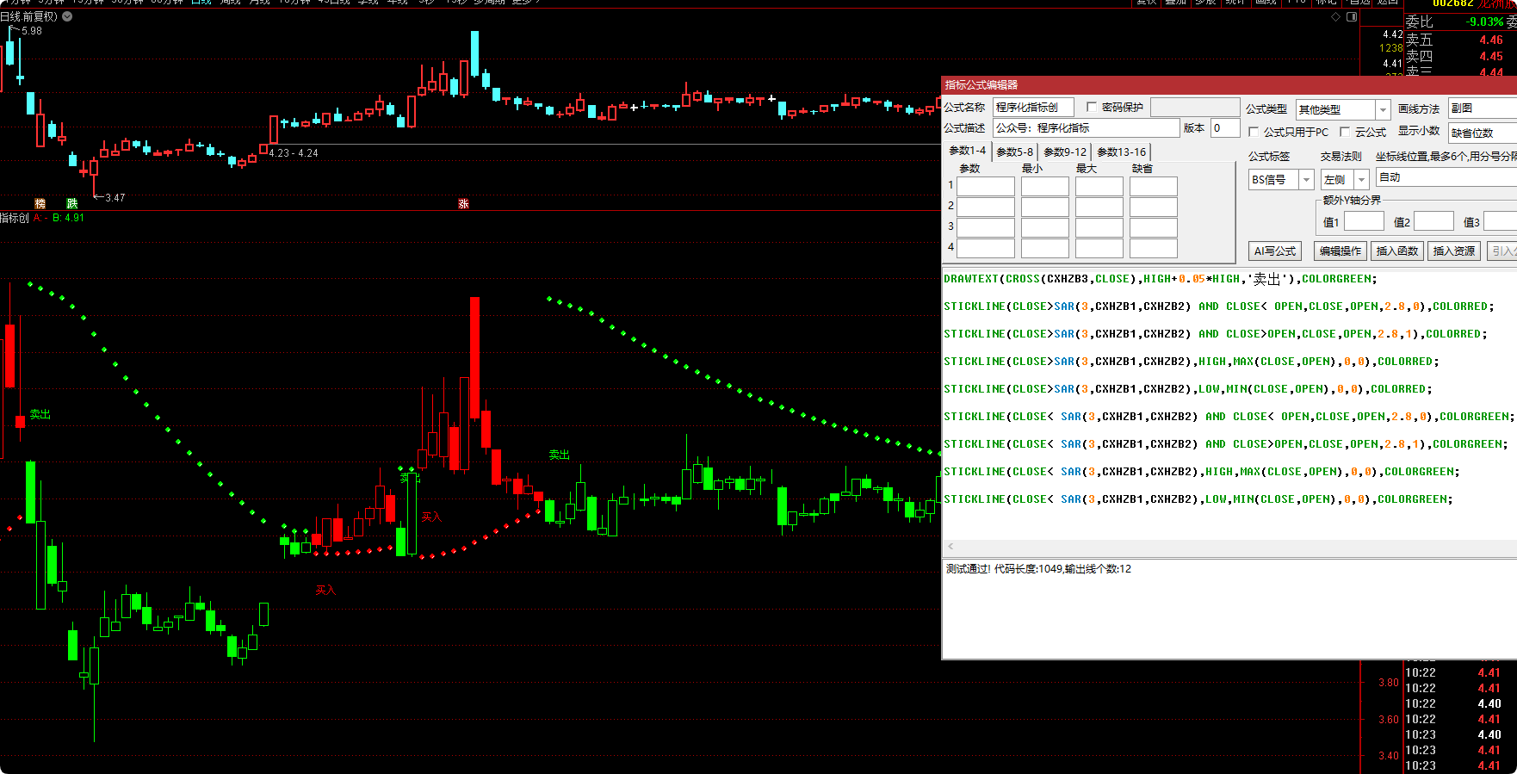Viewport: 1517px width, 774px height.
Task: Click the red 涨 marker badge
Action: [x=463, y=204]
